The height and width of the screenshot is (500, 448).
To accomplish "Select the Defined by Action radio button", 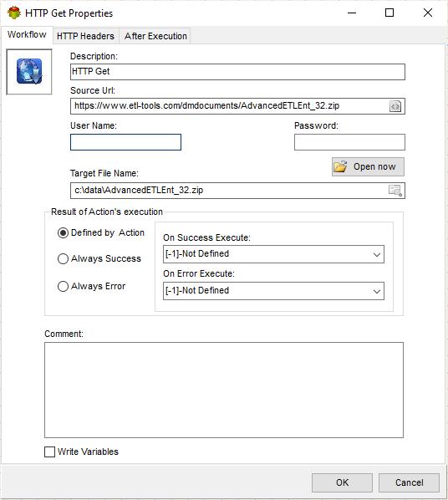I will pos(63,232).
